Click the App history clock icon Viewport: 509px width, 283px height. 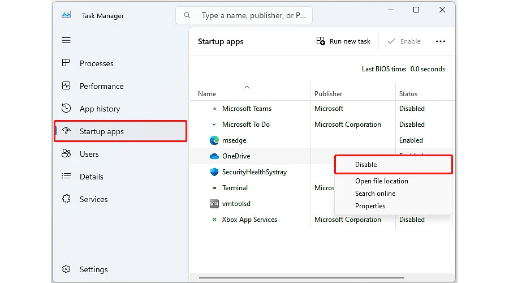pos(66,108)
